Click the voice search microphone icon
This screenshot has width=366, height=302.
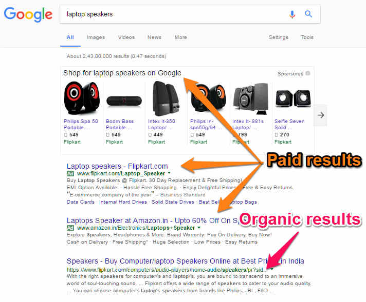[292, 14]
